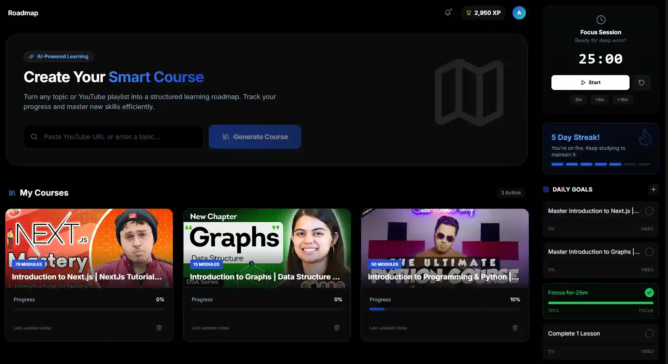Open 'Master Introduction to Next.js' goal text
668x364 pixels.
click(x=594, y=211)
